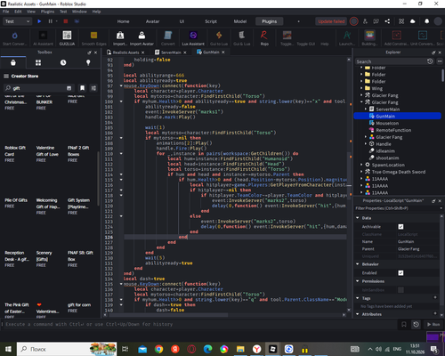Toggle the Enabled checkbox in Behavior
The height and width of the screenshot is (356, 445).
point(400,273)
